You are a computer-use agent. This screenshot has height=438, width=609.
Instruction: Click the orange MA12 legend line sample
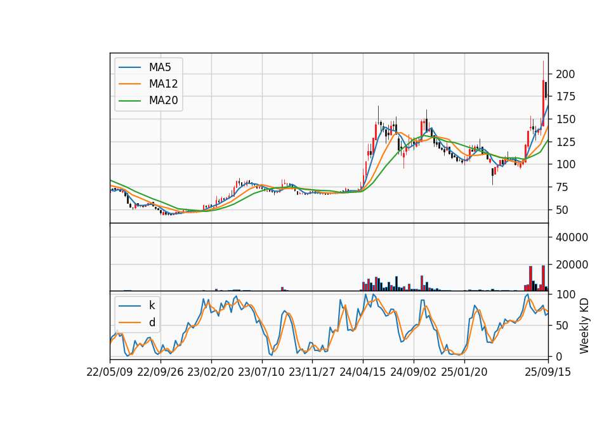pyautogui.click(x=129, y=84)
